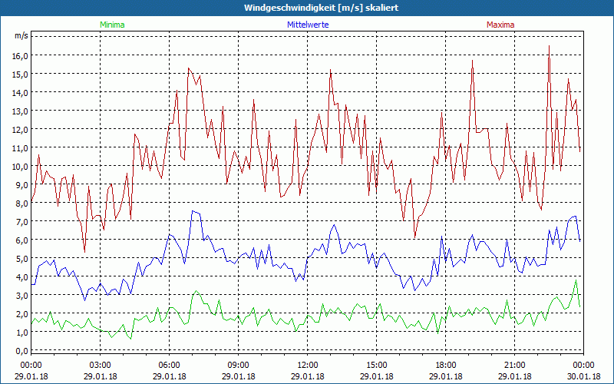Click the green Minima peak before 00:00 on 30.01.18

576,280
